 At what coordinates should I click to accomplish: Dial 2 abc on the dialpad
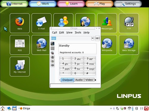[x=77, y=59]
